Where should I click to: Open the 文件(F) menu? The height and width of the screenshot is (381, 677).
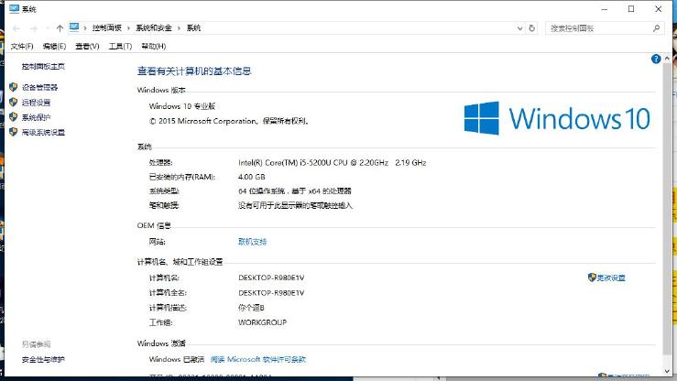point(22,46)
